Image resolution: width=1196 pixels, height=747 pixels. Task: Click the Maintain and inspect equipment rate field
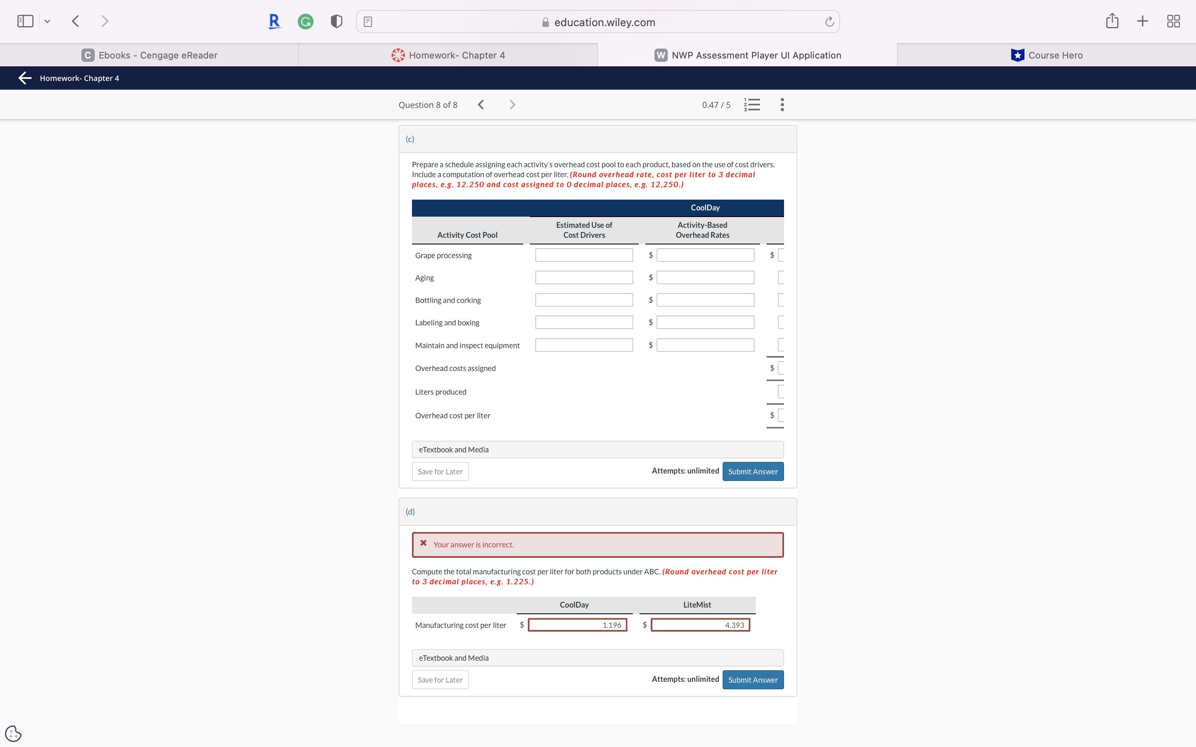pyautogui.click(x=705, y=345)
